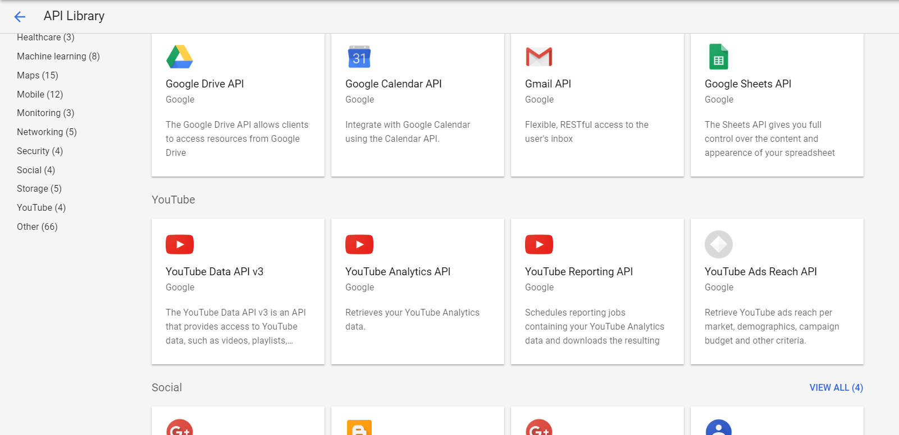Select the Mobile (12) category

[40, 94]
